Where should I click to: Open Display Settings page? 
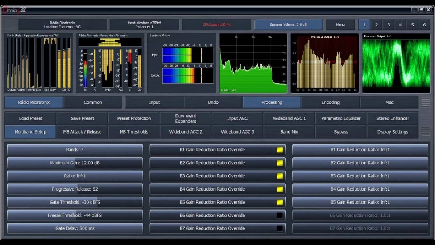coord(393,132)
